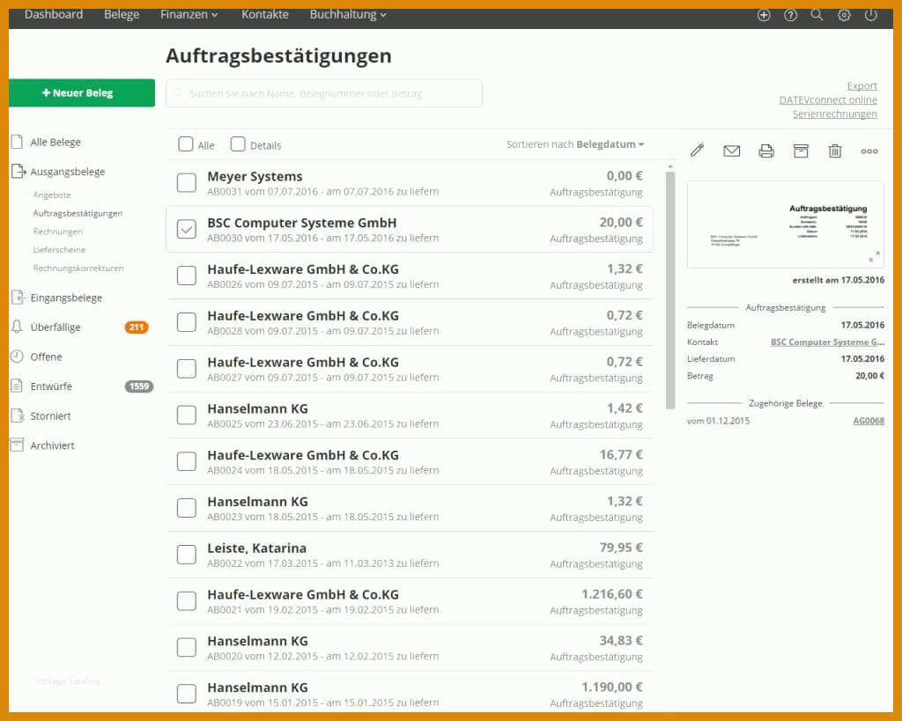Check the AB0025 Hanselmann KG checkbox
Screen dimensions: 902x721
(x=187, y=415)
